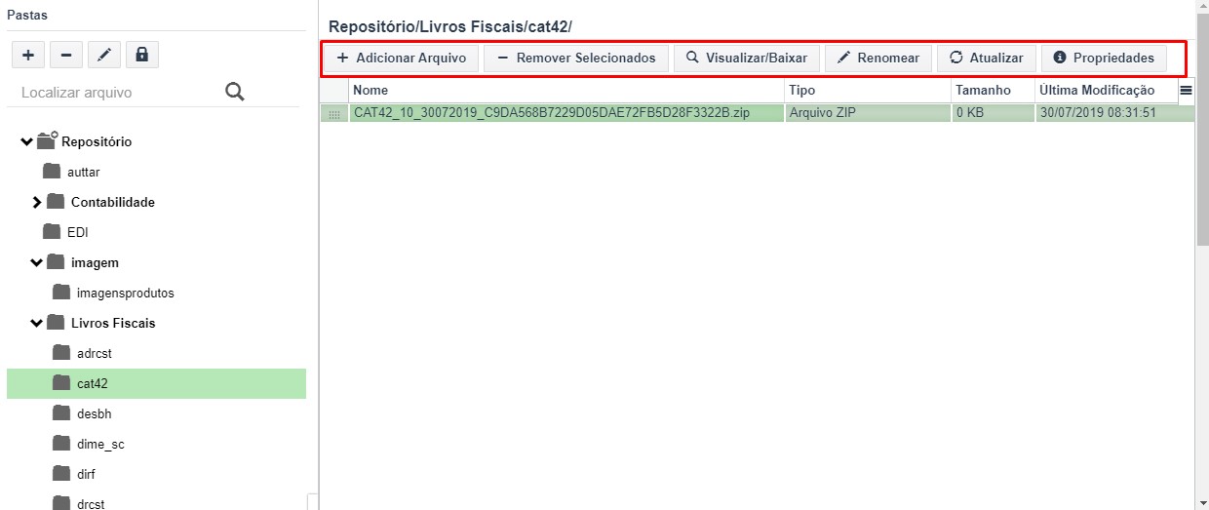Open the dirf folder

coord(86,475)
